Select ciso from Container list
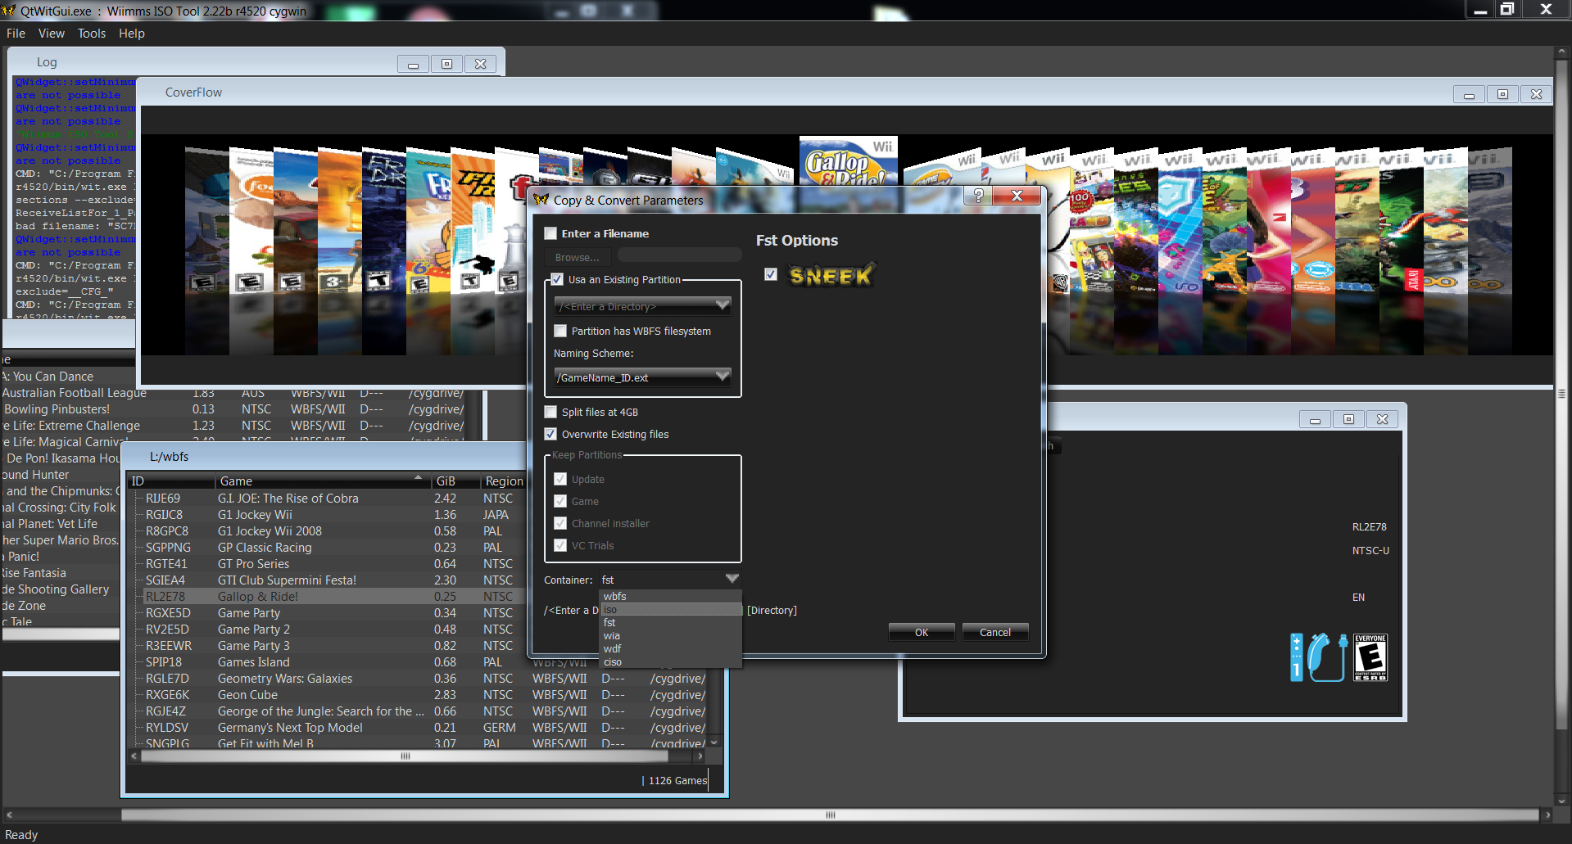Viewport: 1572px width, 844px height. pyautogui.click(x=670, y=661)
